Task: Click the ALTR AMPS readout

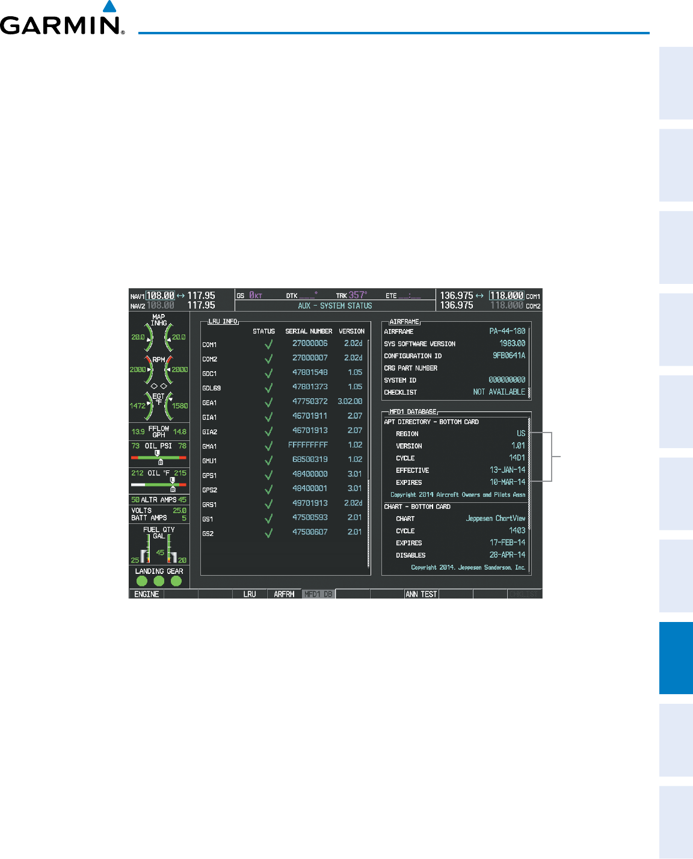Action: (159, 499)
